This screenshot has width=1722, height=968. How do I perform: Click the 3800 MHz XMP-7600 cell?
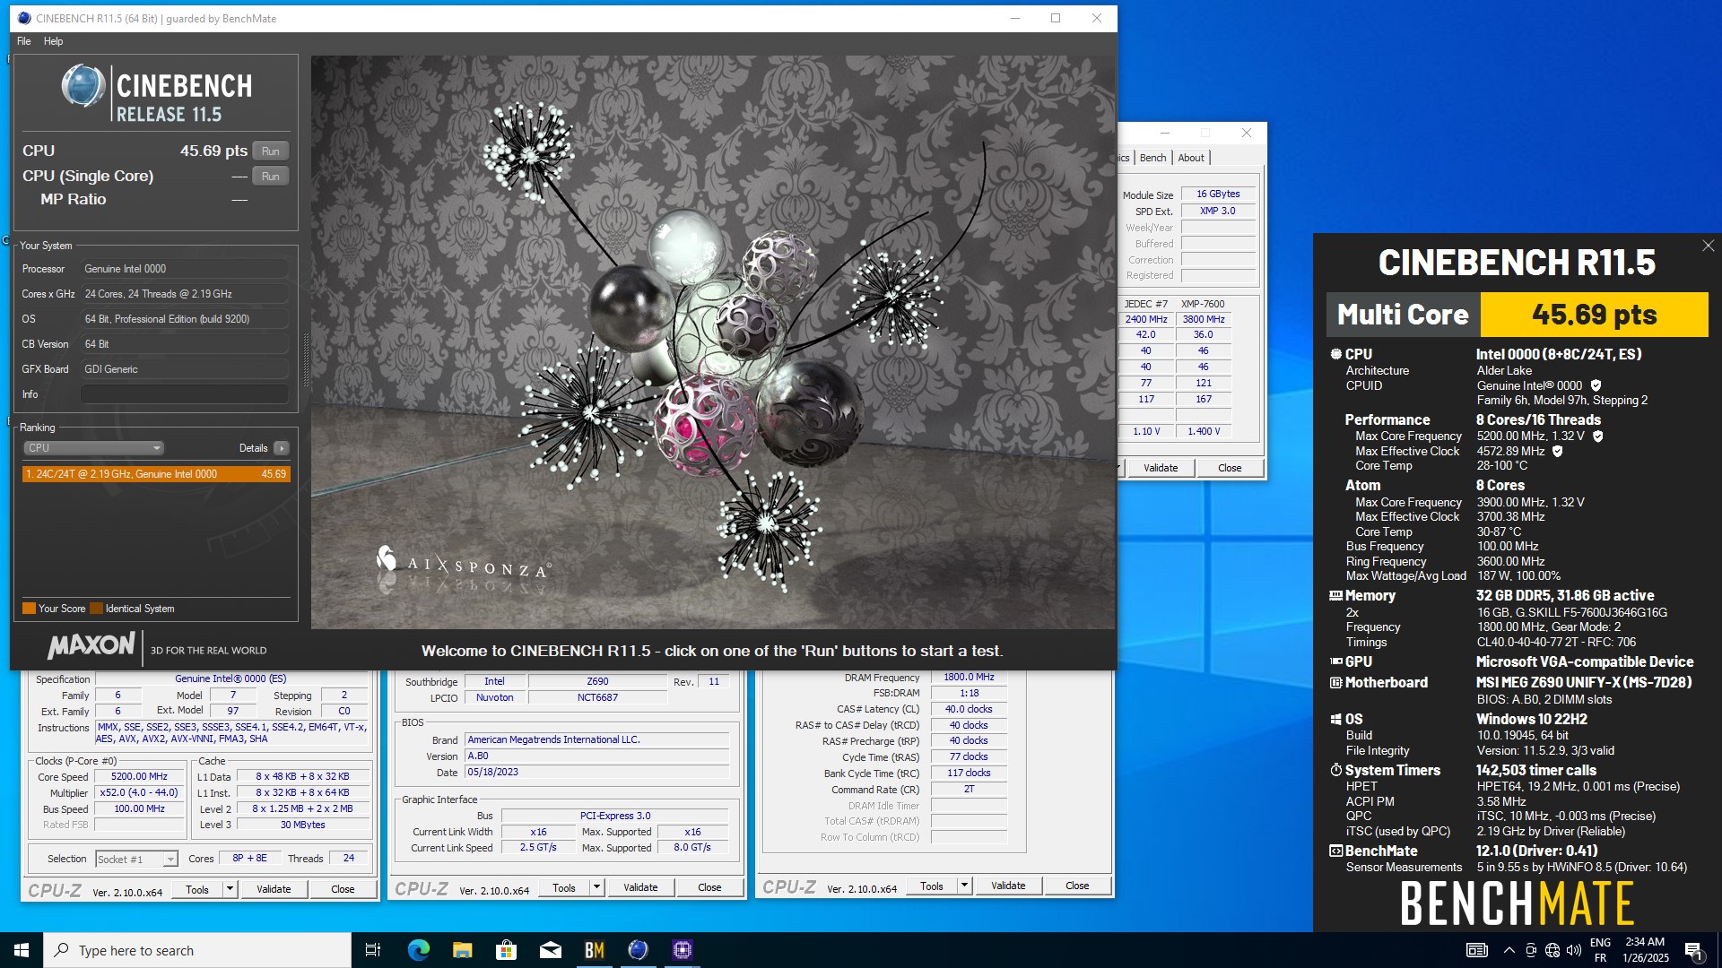1203,319
